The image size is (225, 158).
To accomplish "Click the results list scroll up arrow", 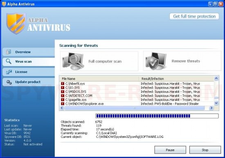I will [x=216, y=78].
